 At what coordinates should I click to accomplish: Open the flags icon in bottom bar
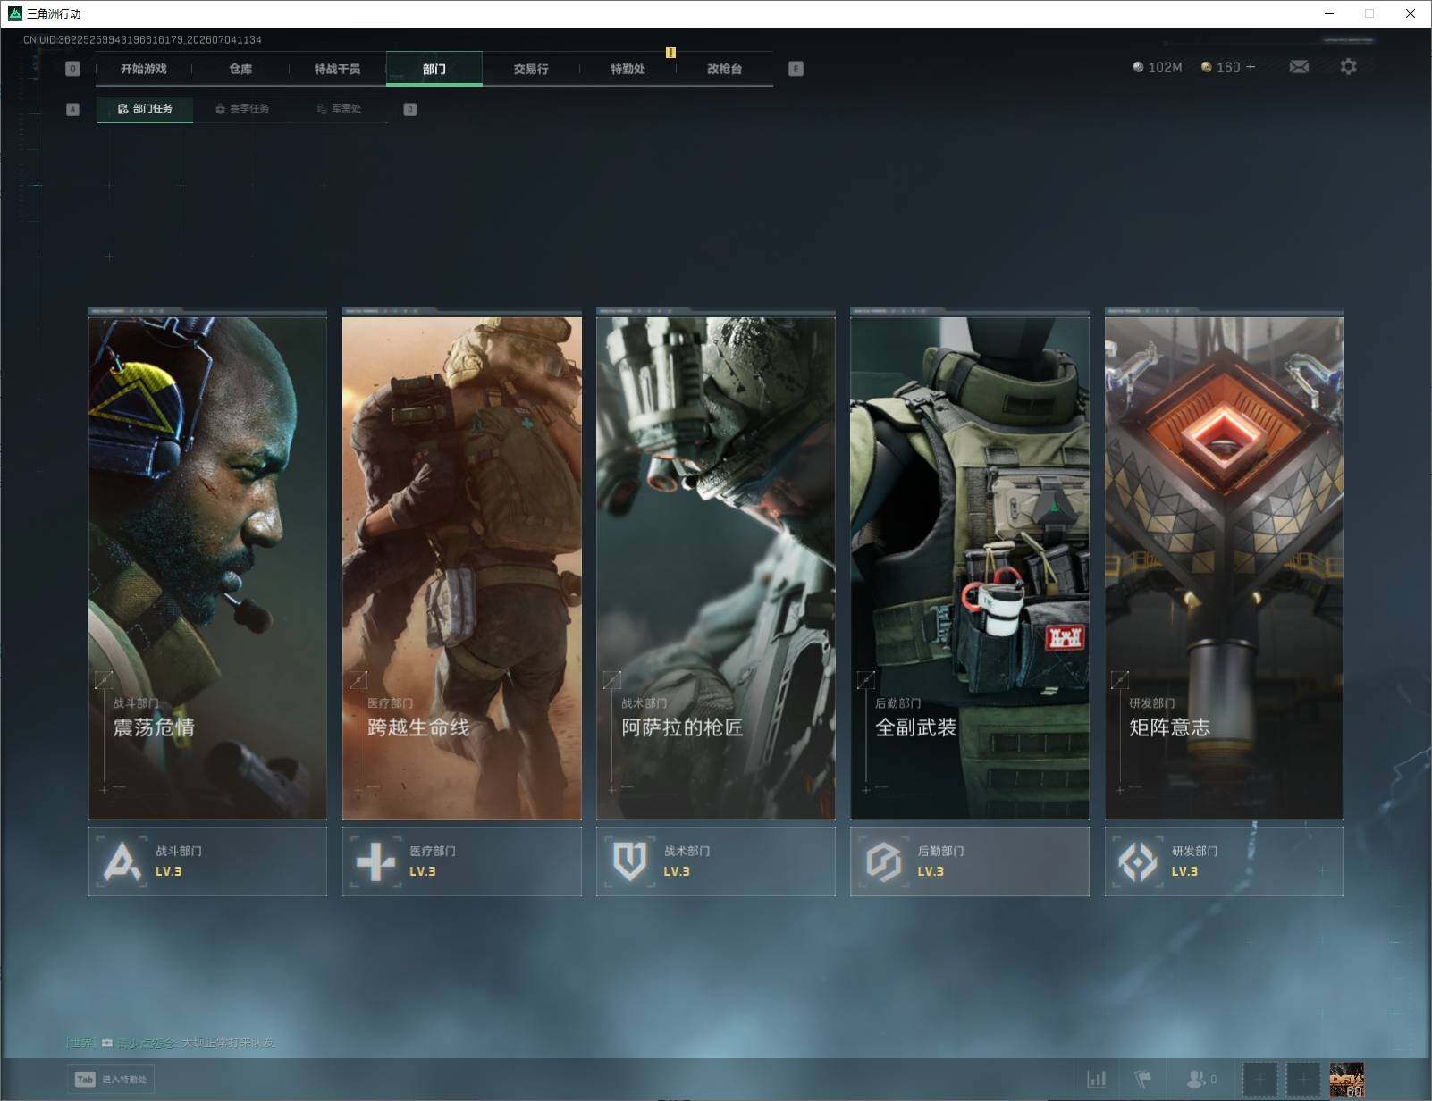(x=1143, y=1080)
